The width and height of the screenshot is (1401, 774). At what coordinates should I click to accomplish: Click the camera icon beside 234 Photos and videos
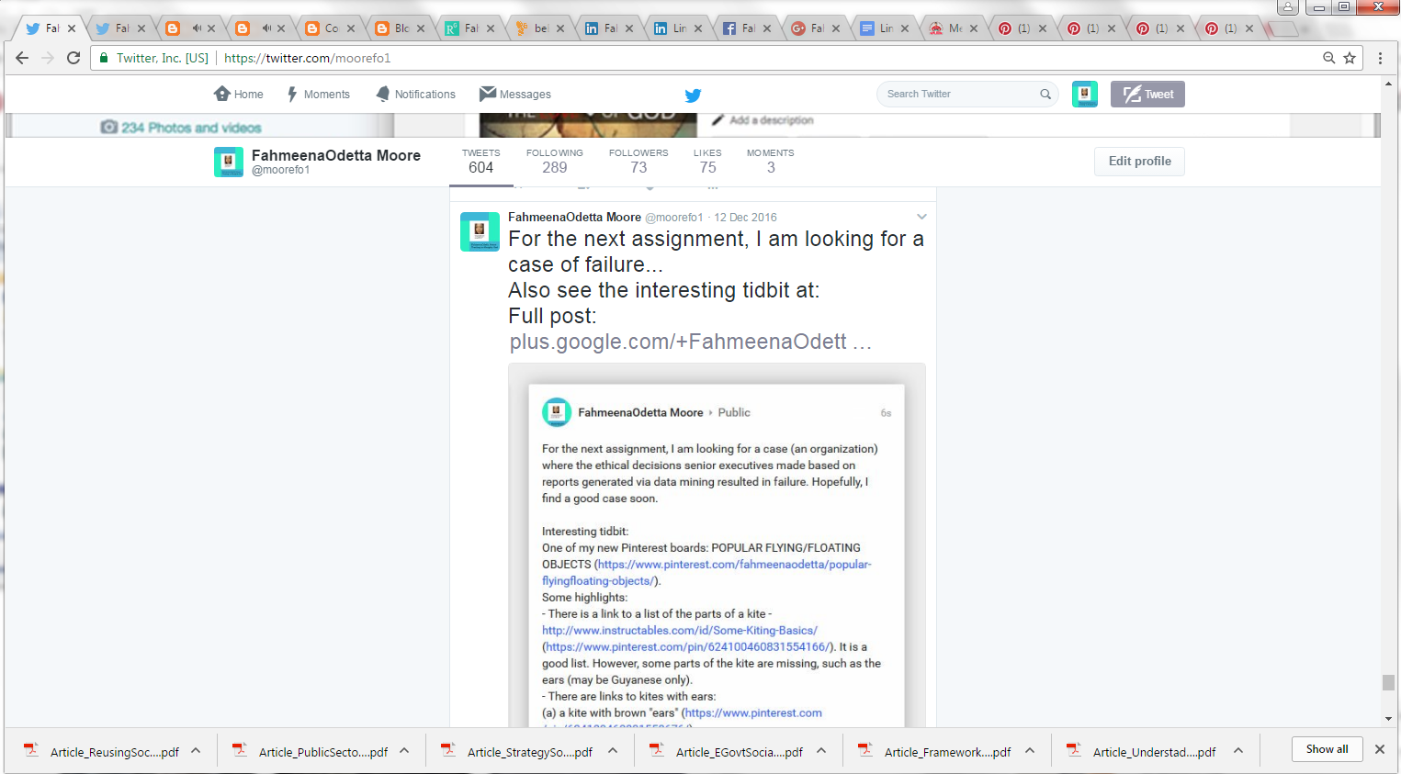[108, 127]
